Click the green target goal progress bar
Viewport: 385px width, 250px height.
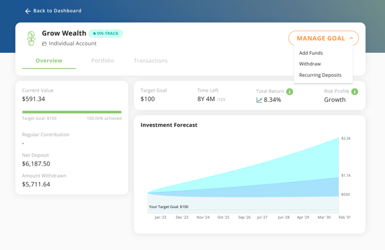click(x=71, y=112)
